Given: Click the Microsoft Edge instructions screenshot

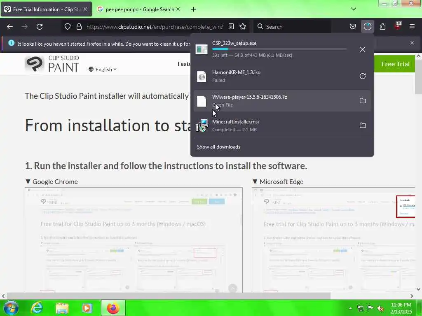Looking at the screenshot, I should tap(333, 240).
